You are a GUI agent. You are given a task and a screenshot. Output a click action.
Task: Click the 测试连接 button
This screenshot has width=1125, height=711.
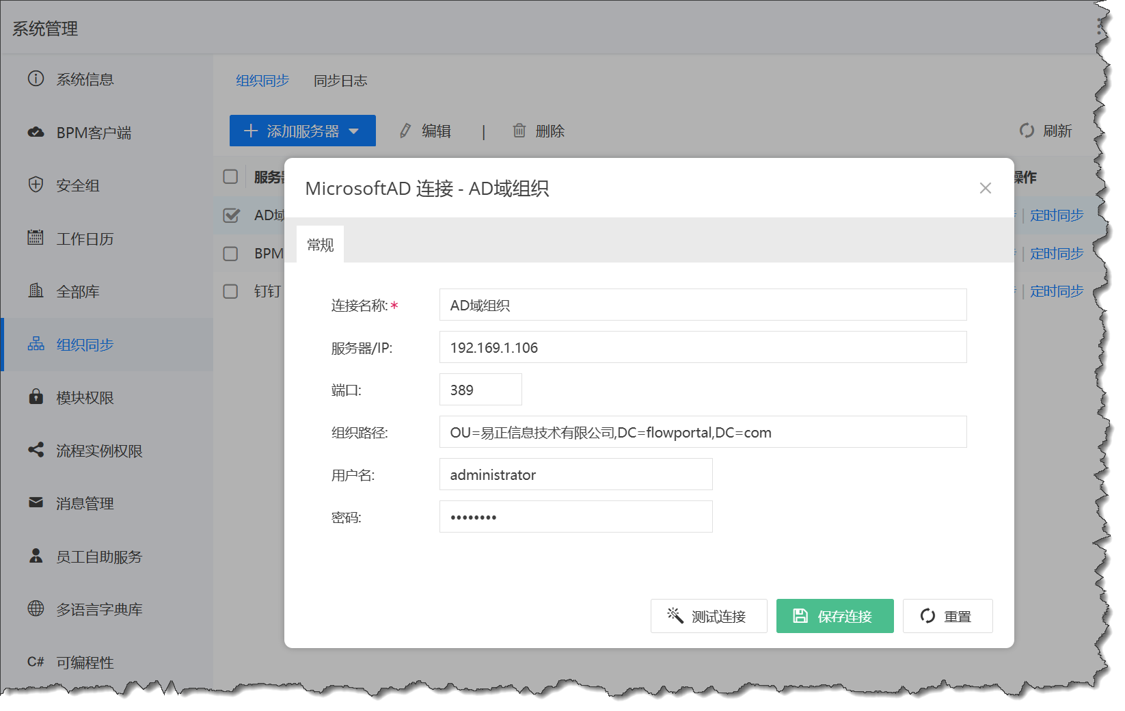pyautogui.click(x=708, y=616)
